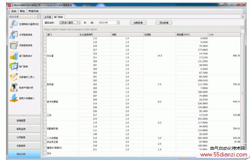The height and width of the screenshot is (160, 250).
Task: Sort by the 总间数 column header
Action: 160,34
